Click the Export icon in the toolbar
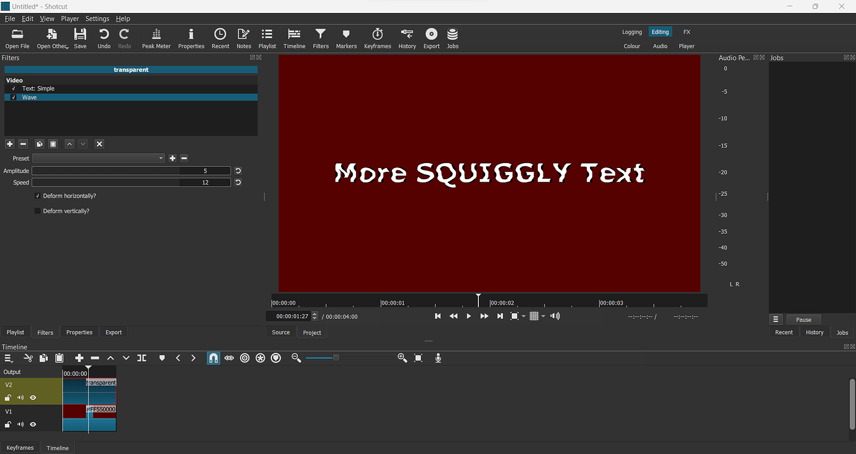 click(431, 38)
